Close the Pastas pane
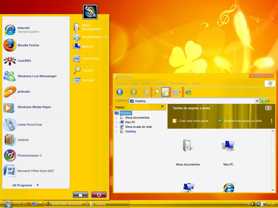278x208 pixels. tap(162, 106)
